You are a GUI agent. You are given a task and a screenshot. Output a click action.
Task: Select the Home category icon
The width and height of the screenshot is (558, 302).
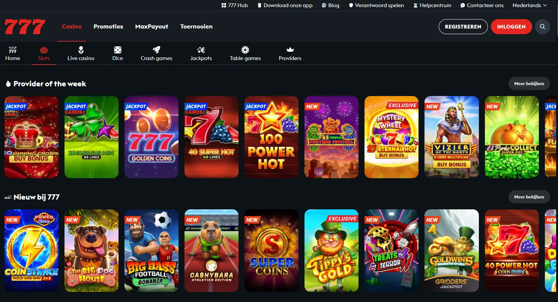click(13, 50)
